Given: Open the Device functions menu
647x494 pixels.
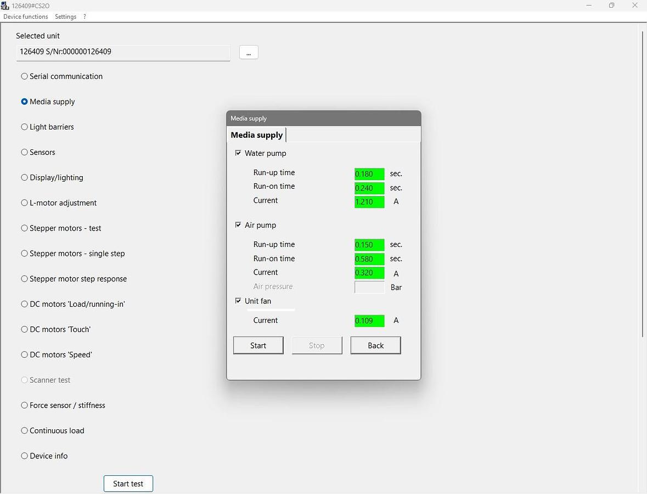Looking at the screenshot, I should (26, 16).
